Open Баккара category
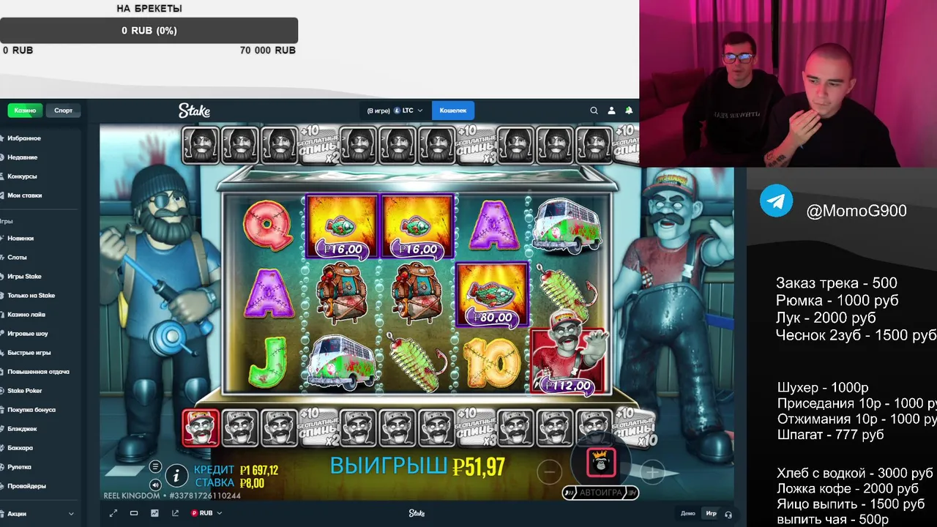 click(x=20, y=448)
